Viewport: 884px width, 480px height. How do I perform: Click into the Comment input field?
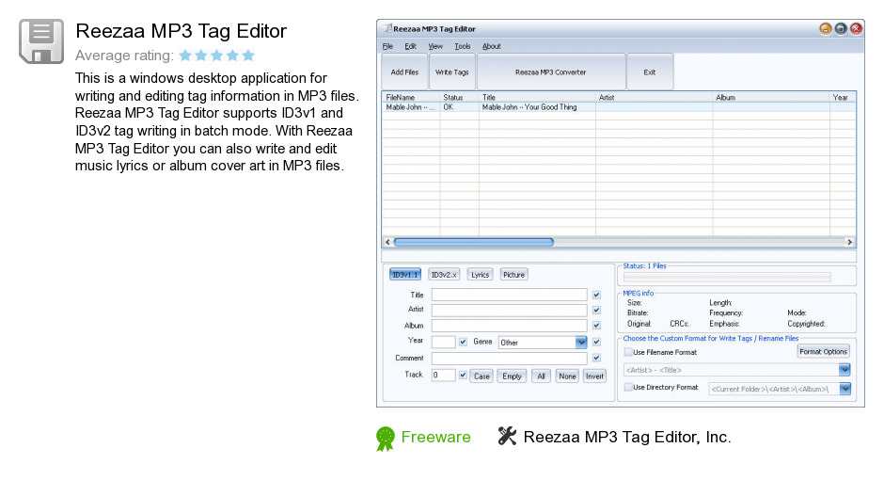point(509,359)
